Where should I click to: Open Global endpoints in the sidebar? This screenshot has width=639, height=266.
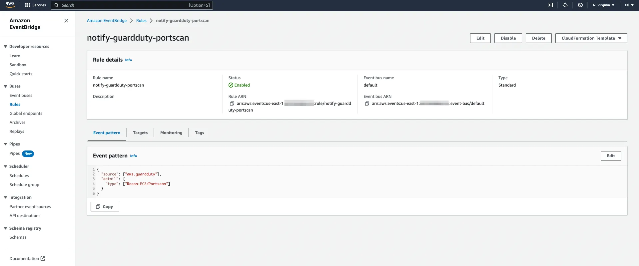click(26, 114)
